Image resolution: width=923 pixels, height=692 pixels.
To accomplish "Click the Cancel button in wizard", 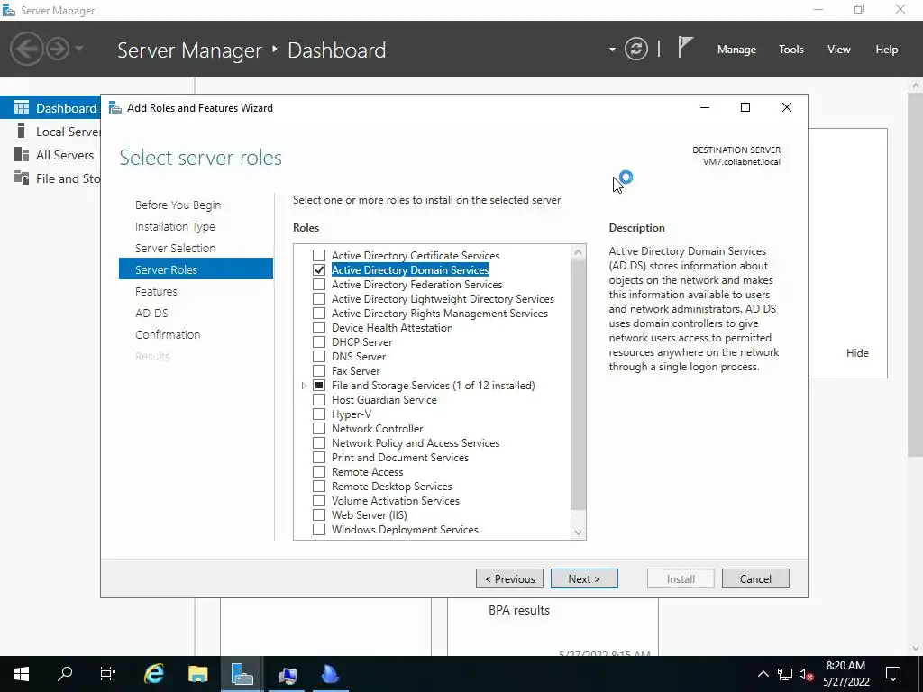I will pos(755,579).
